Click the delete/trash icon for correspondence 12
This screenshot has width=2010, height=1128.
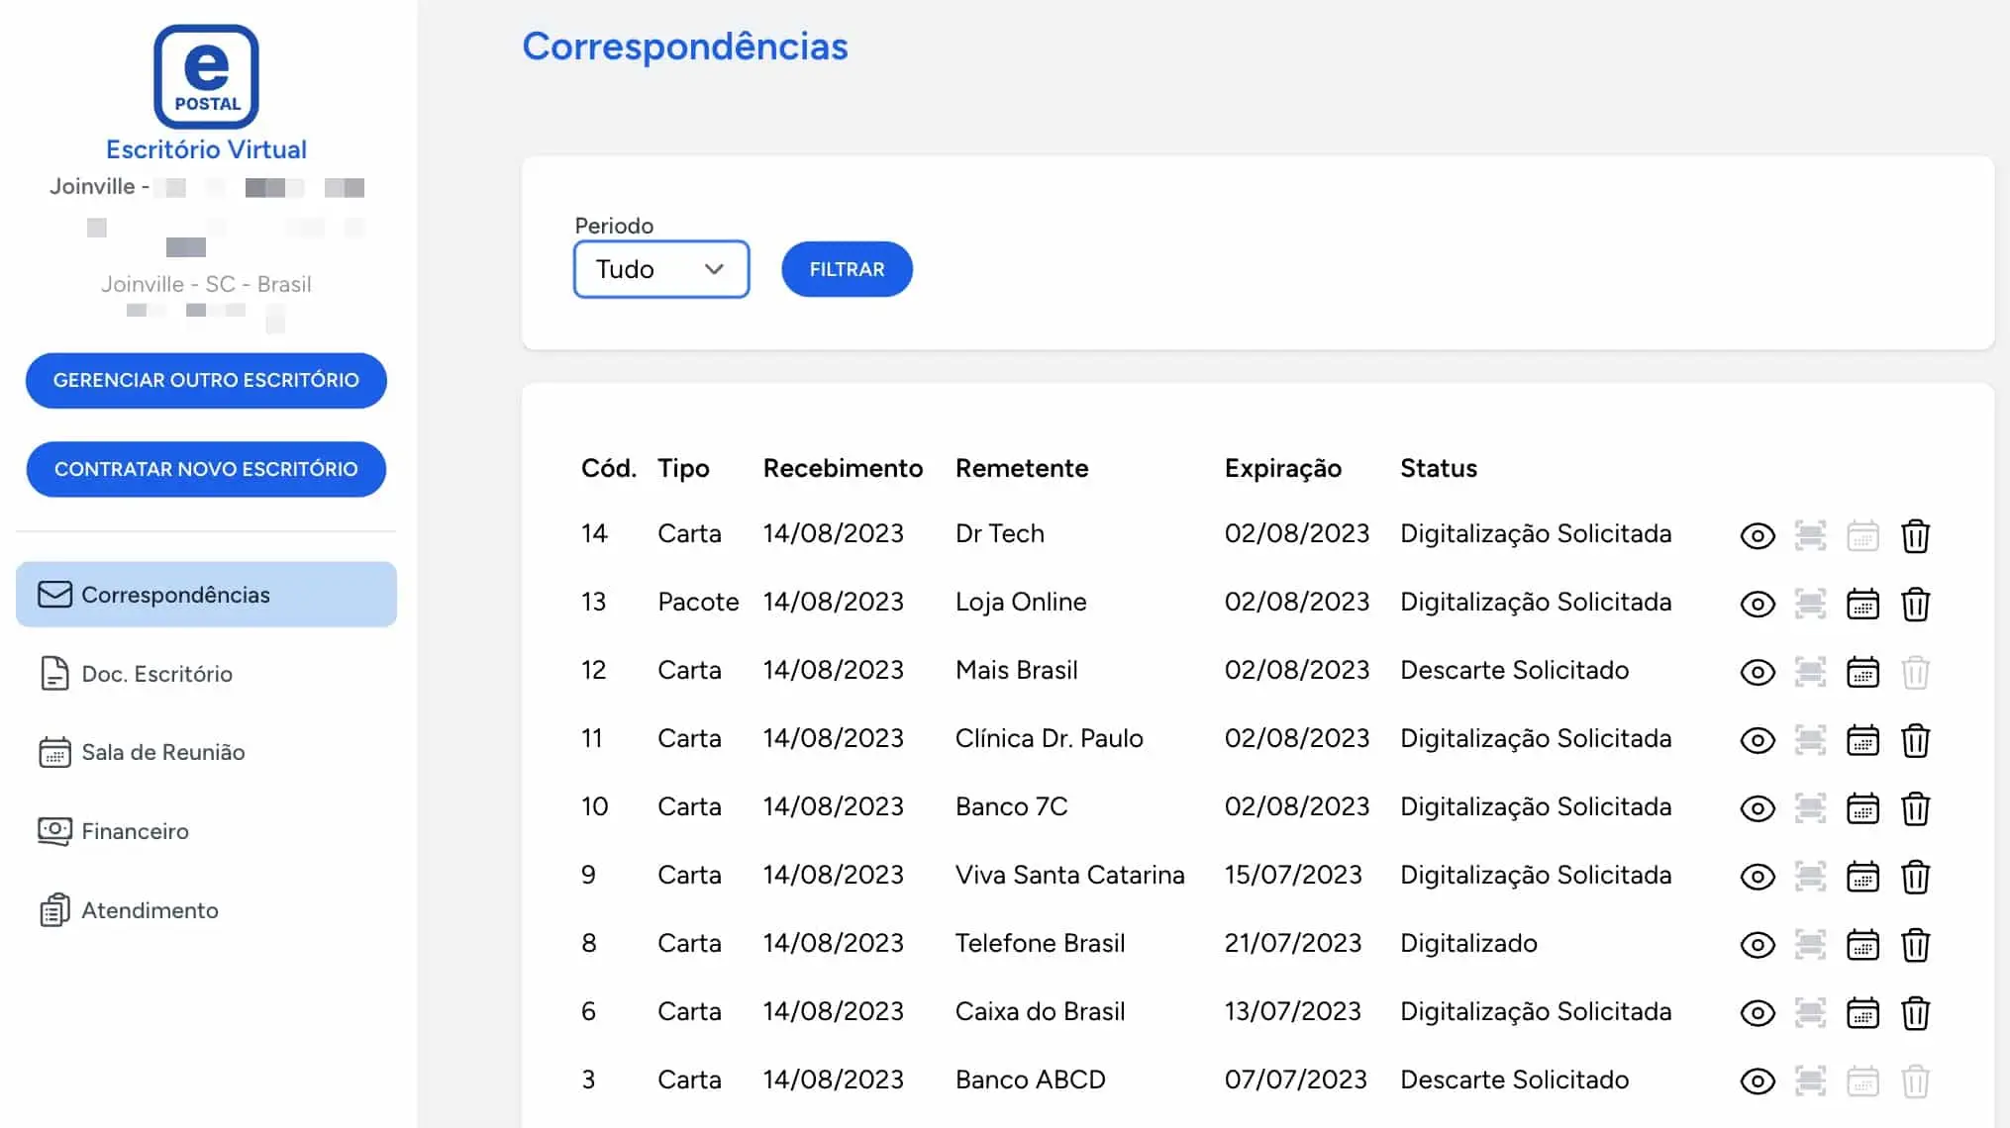(1916, 672)
